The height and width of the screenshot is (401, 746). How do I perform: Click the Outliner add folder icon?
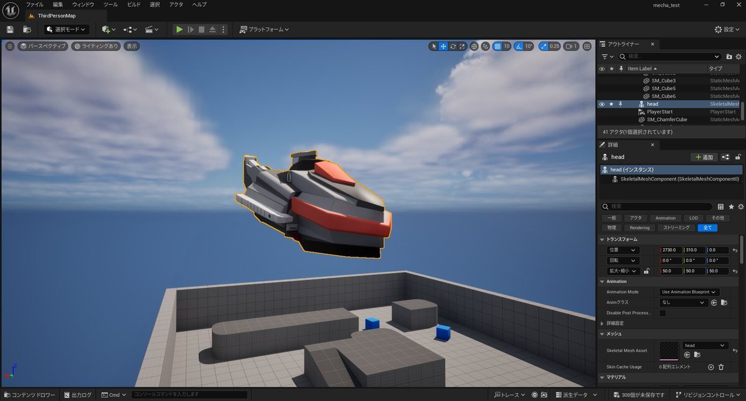[x=729, y=56]
